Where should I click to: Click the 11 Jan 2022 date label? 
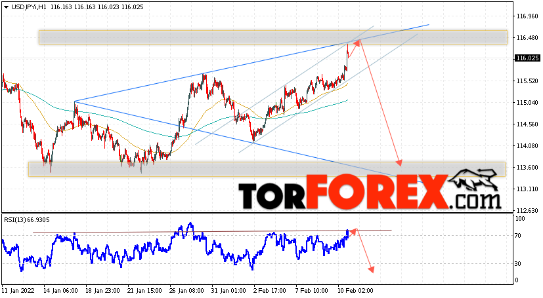(x=18, y=291)
